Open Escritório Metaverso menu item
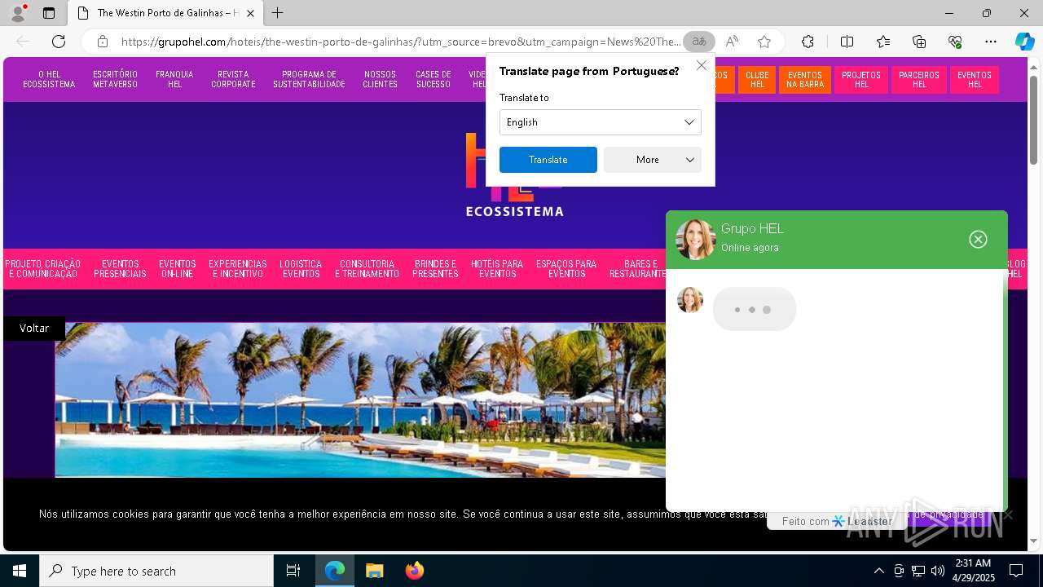1043x587 pixels. [x=115, y=80]
